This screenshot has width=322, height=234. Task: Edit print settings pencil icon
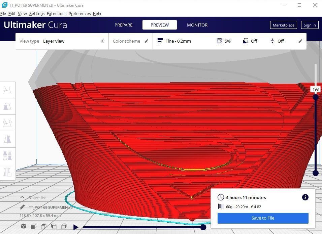click(x=300, y=41)
